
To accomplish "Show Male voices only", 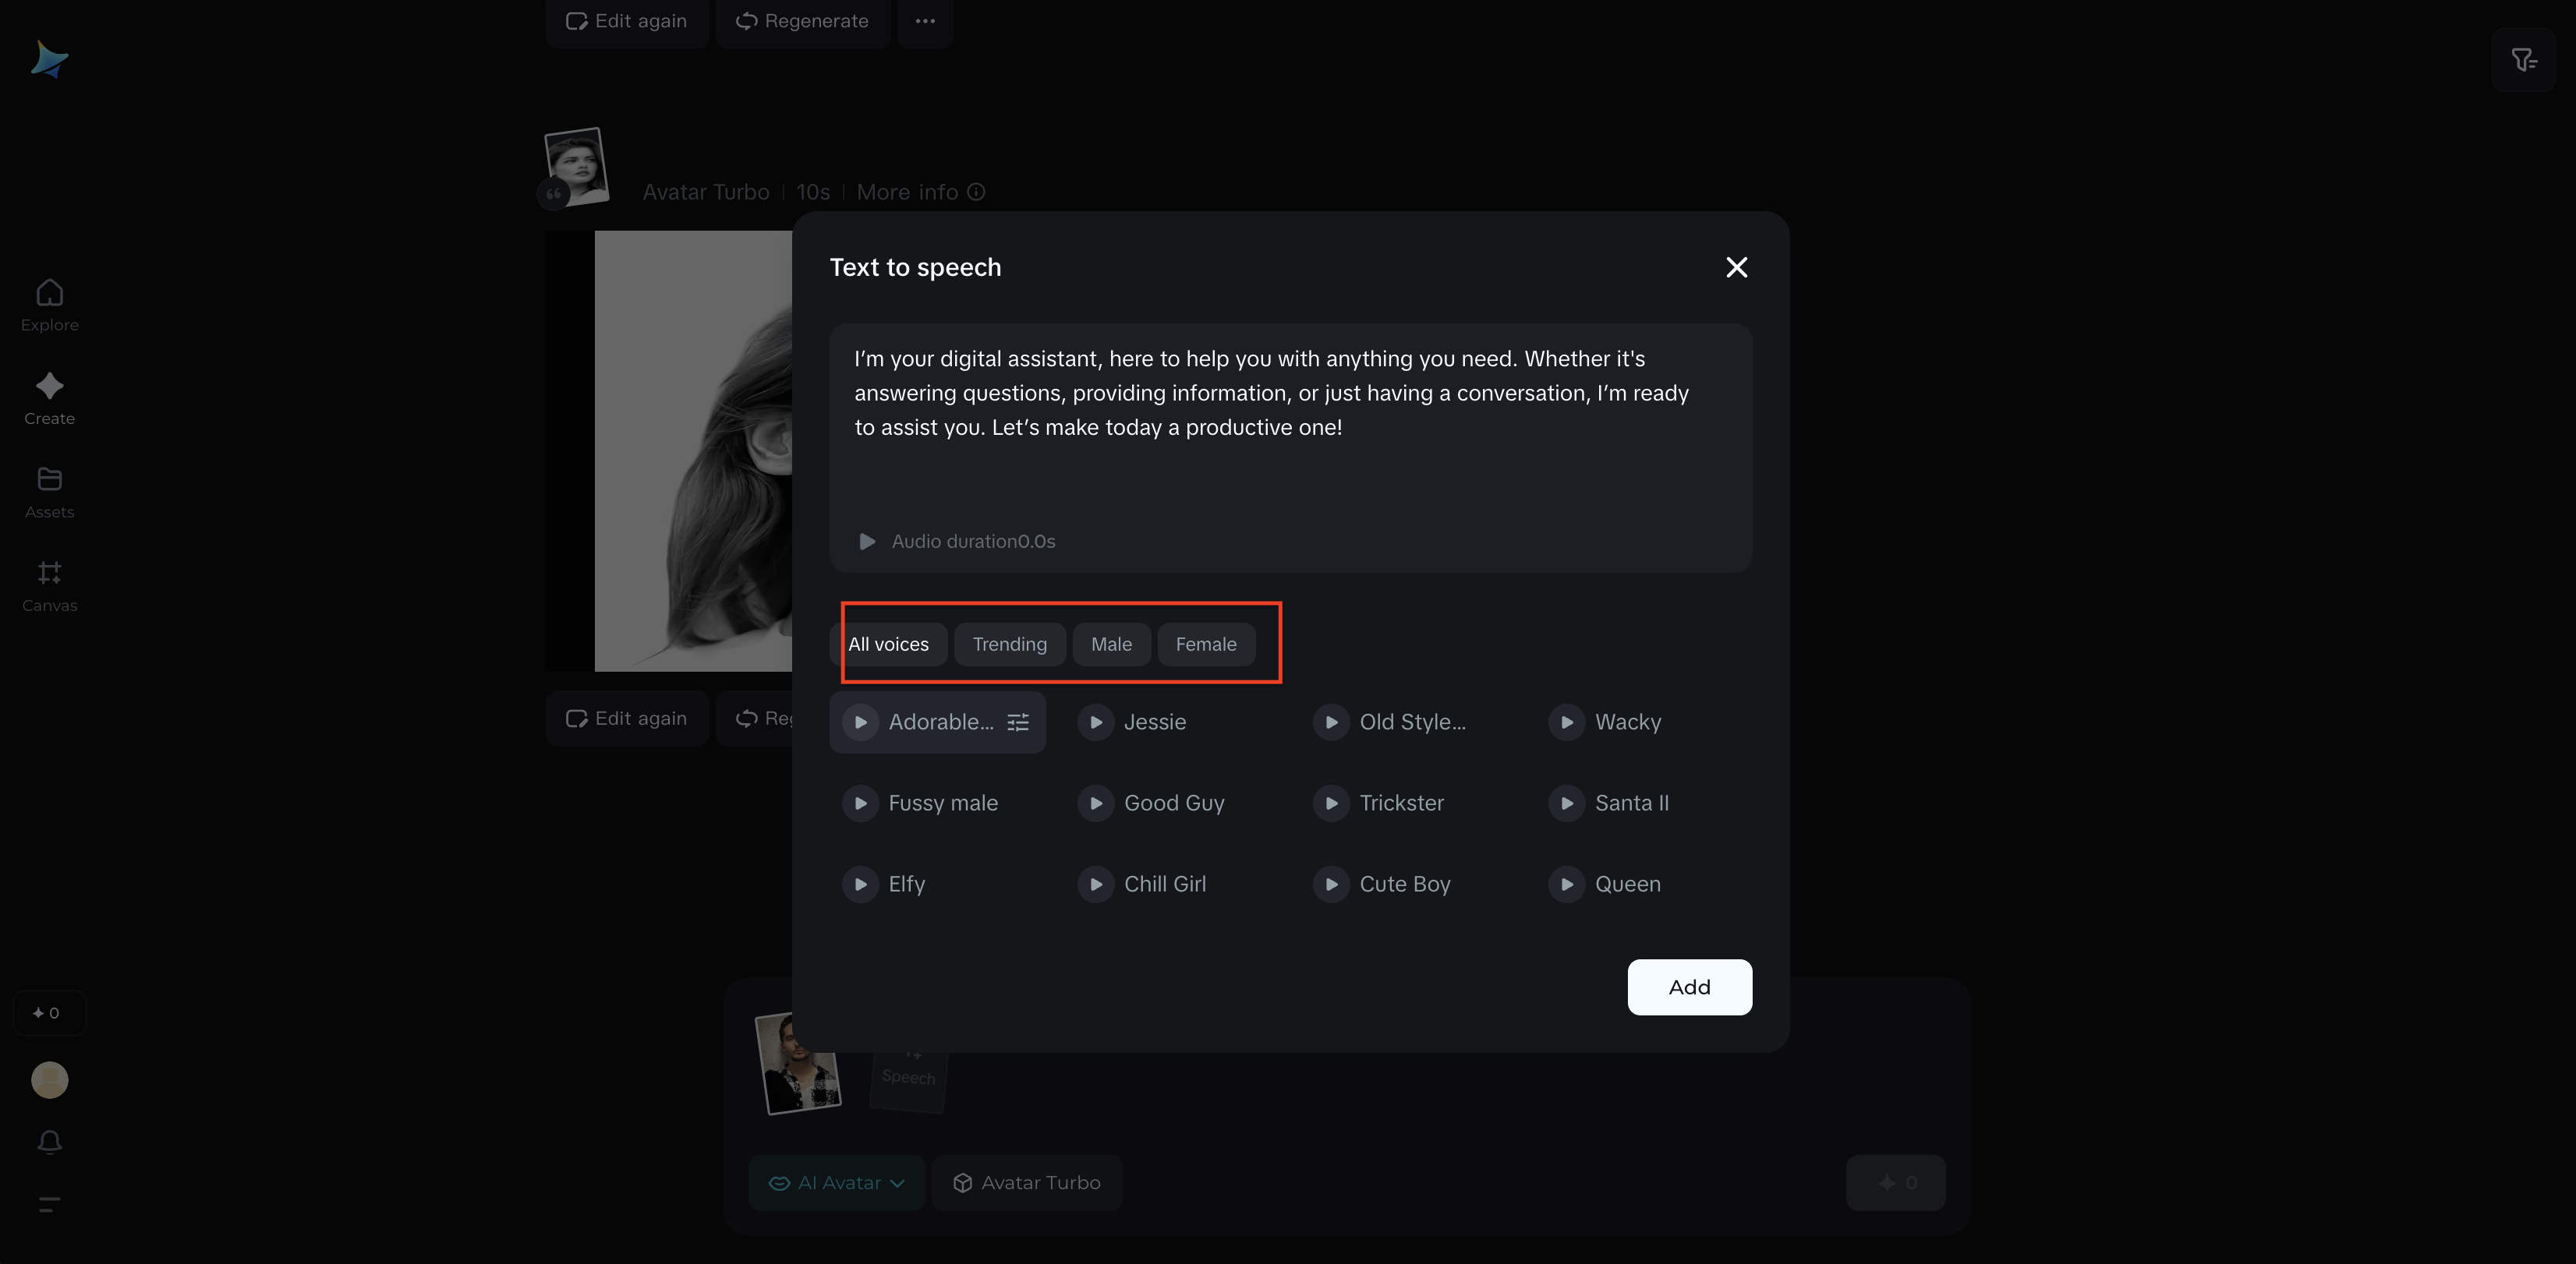I will [x=1111, y=644].
